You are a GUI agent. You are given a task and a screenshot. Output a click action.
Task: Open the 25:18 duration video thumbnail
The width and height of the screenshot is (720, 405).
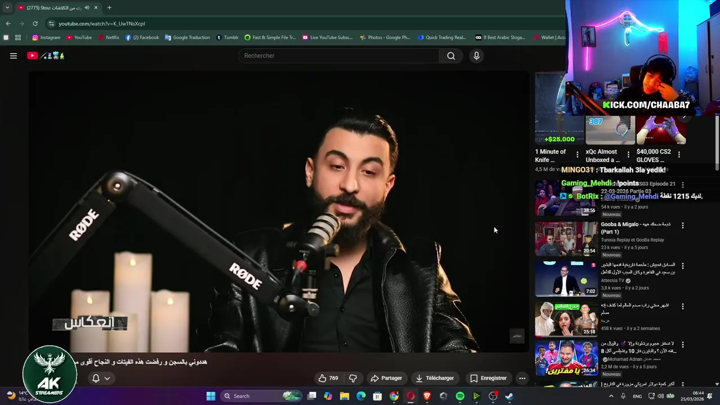point(566,319)
